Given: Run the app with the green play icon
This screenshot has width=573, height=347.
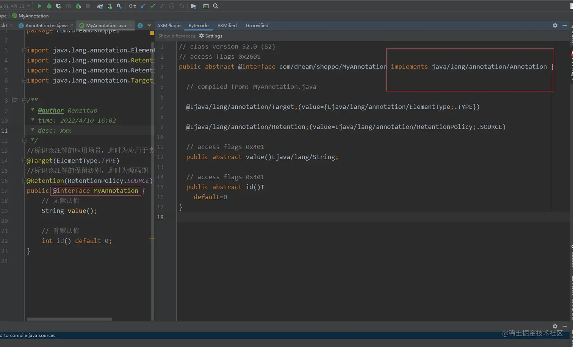Looking at the screenshot, I should (x=39, y=6).
